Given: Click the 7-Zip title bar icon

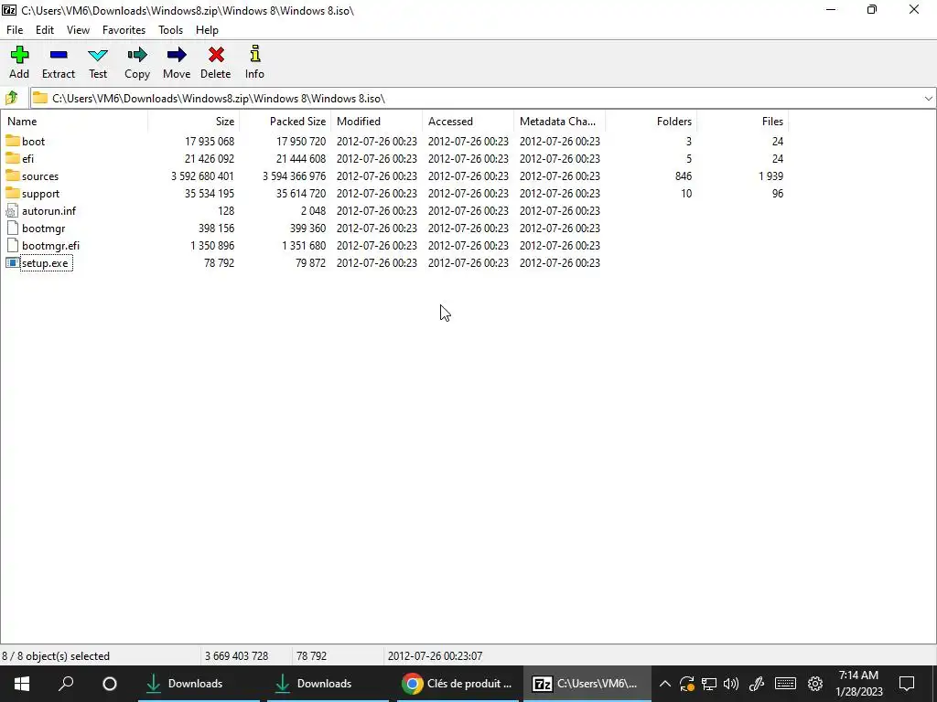Looking at the screenshot, I should tap(9, 10).
